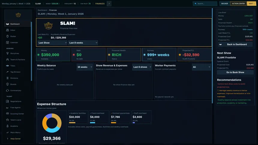
Task: Click the search input field
Action: [205, 4]
